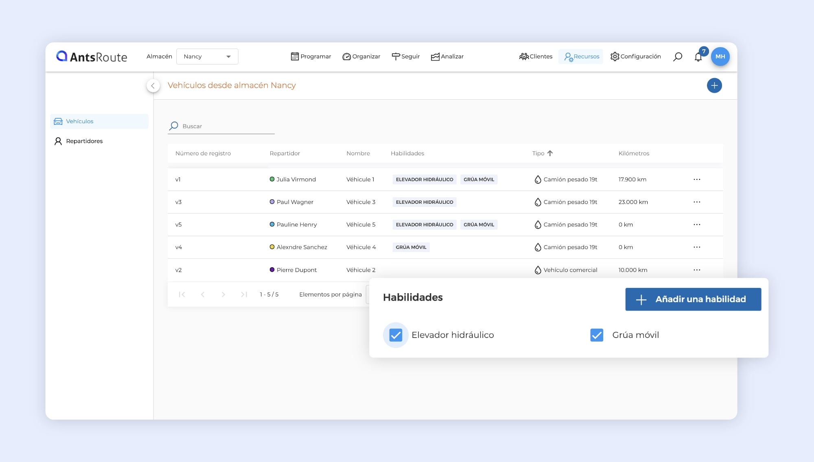
Task: Go to last page of table
Action: click(x=244, y=294)
